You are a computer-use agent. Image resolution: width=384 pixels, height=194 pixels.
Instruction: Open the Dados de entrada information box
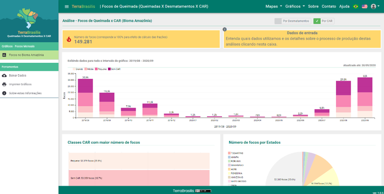click(x=302, y=39)
